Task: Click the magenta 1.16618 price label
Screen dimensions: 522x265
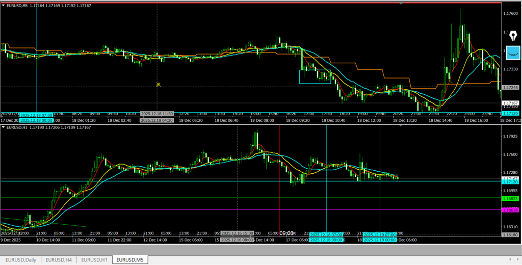Action: (x=510, y=209)
